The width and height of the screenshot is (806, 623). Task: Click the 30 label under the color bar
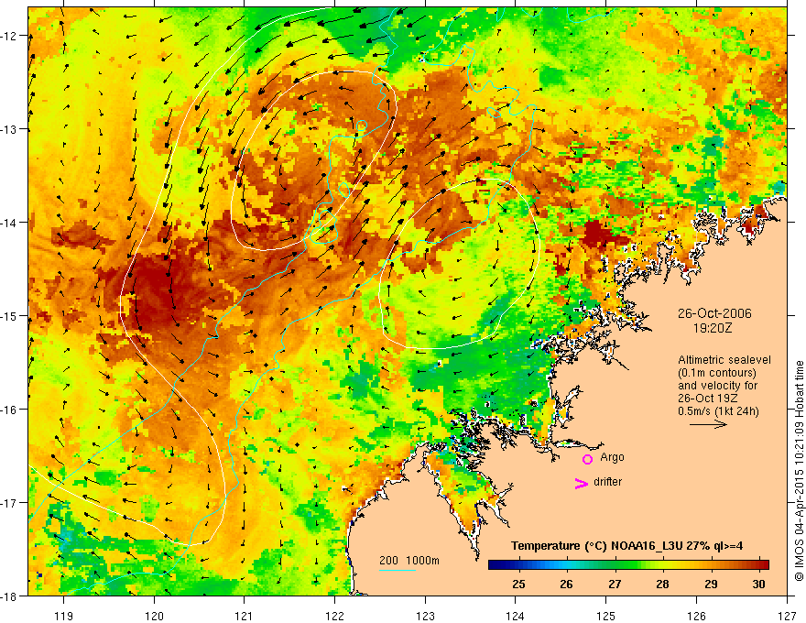pyautogui.click(x=758, y=584)
